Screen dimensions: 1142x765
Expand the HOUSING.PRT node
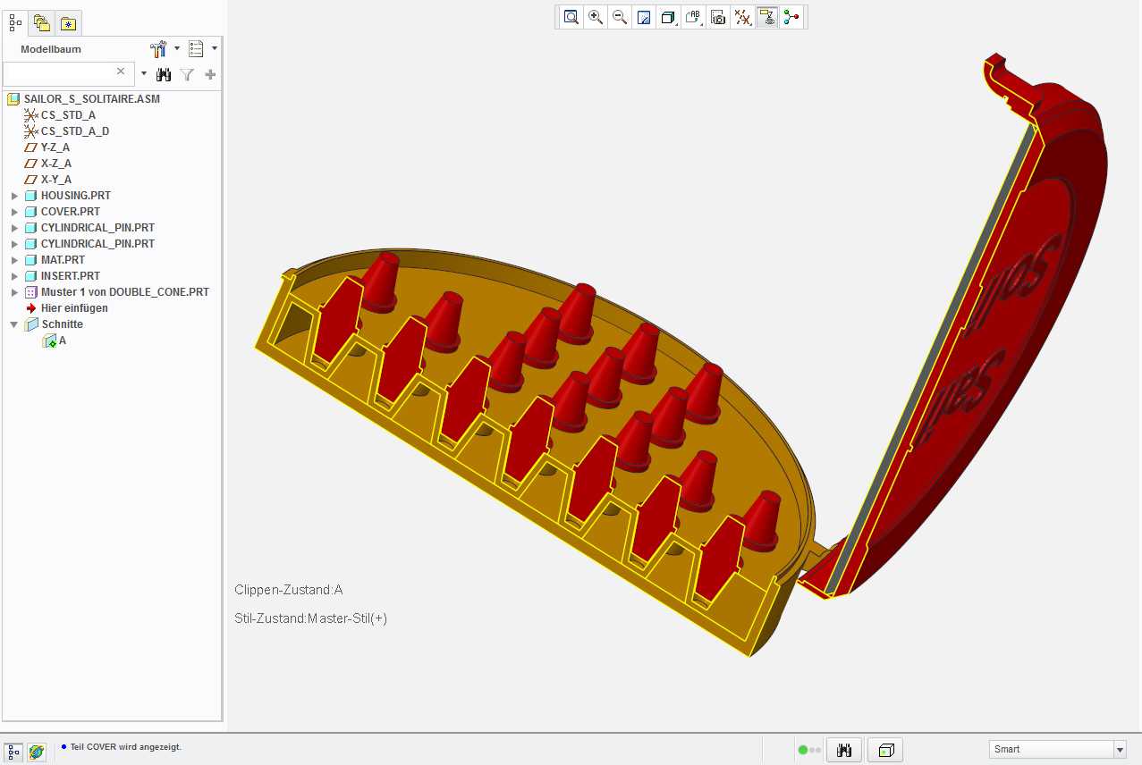pyautogui.click(x=14, y=196)
